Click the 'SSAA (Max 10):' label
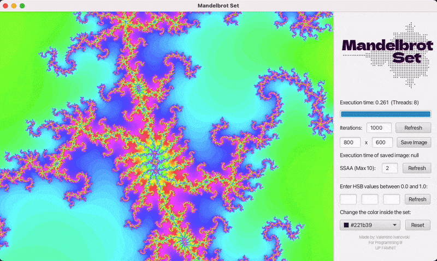Viewport: 437px width, 261px height. [x=358, y=168]
